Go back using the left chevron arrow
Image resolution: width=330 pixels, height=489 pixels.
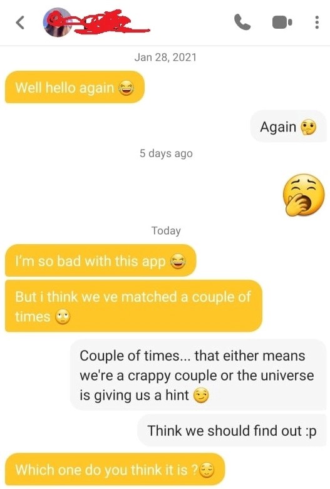[20, 23]
